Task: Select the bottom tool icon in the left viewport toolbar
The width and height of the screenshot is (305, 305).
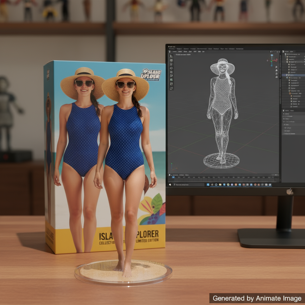Action: 171,88
